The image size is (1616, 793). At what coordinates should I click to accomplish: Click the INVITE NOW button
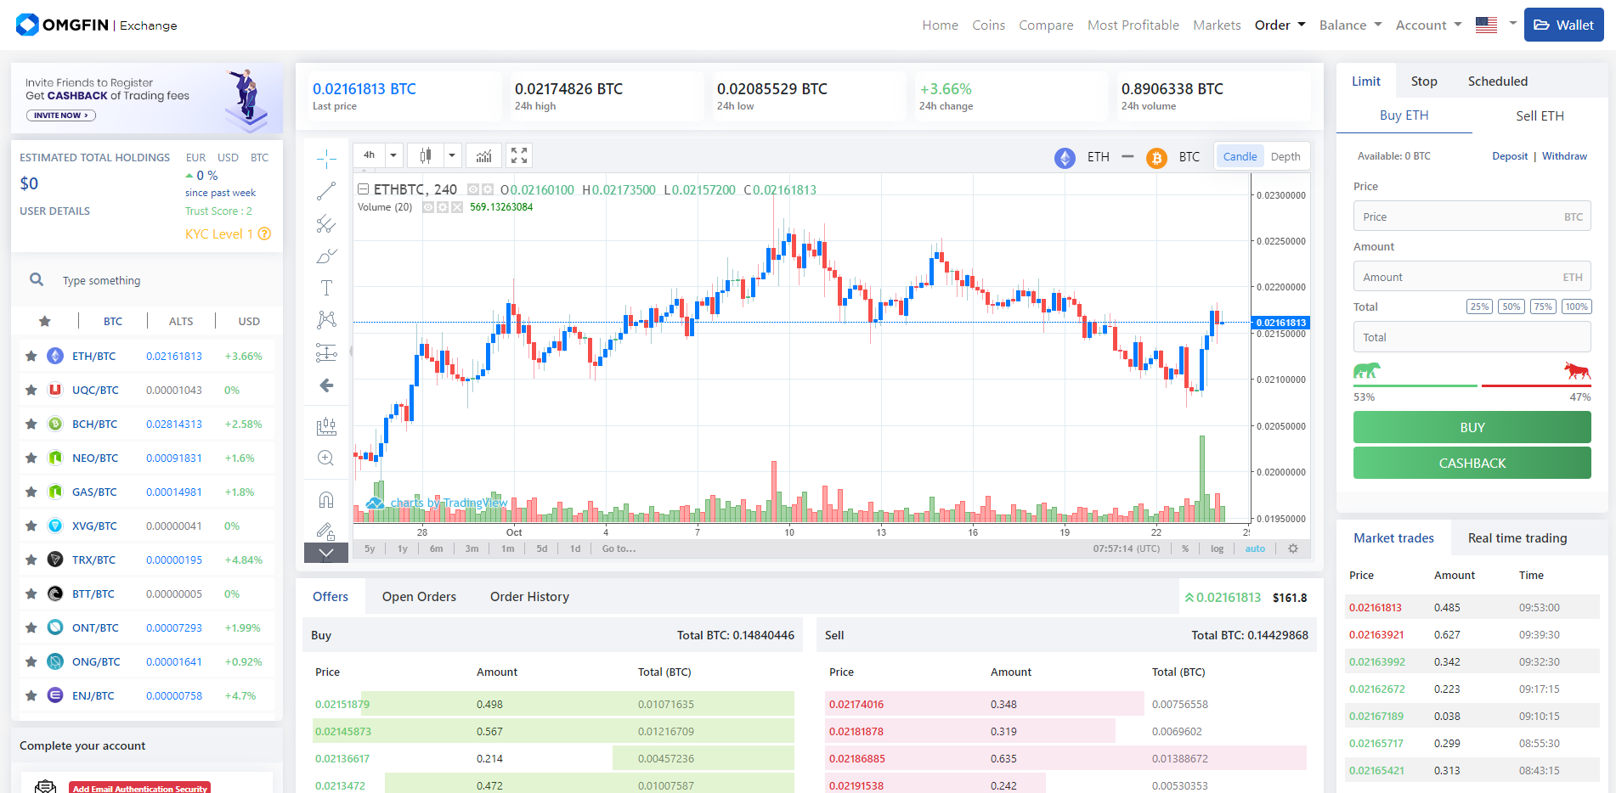[60, 115]
